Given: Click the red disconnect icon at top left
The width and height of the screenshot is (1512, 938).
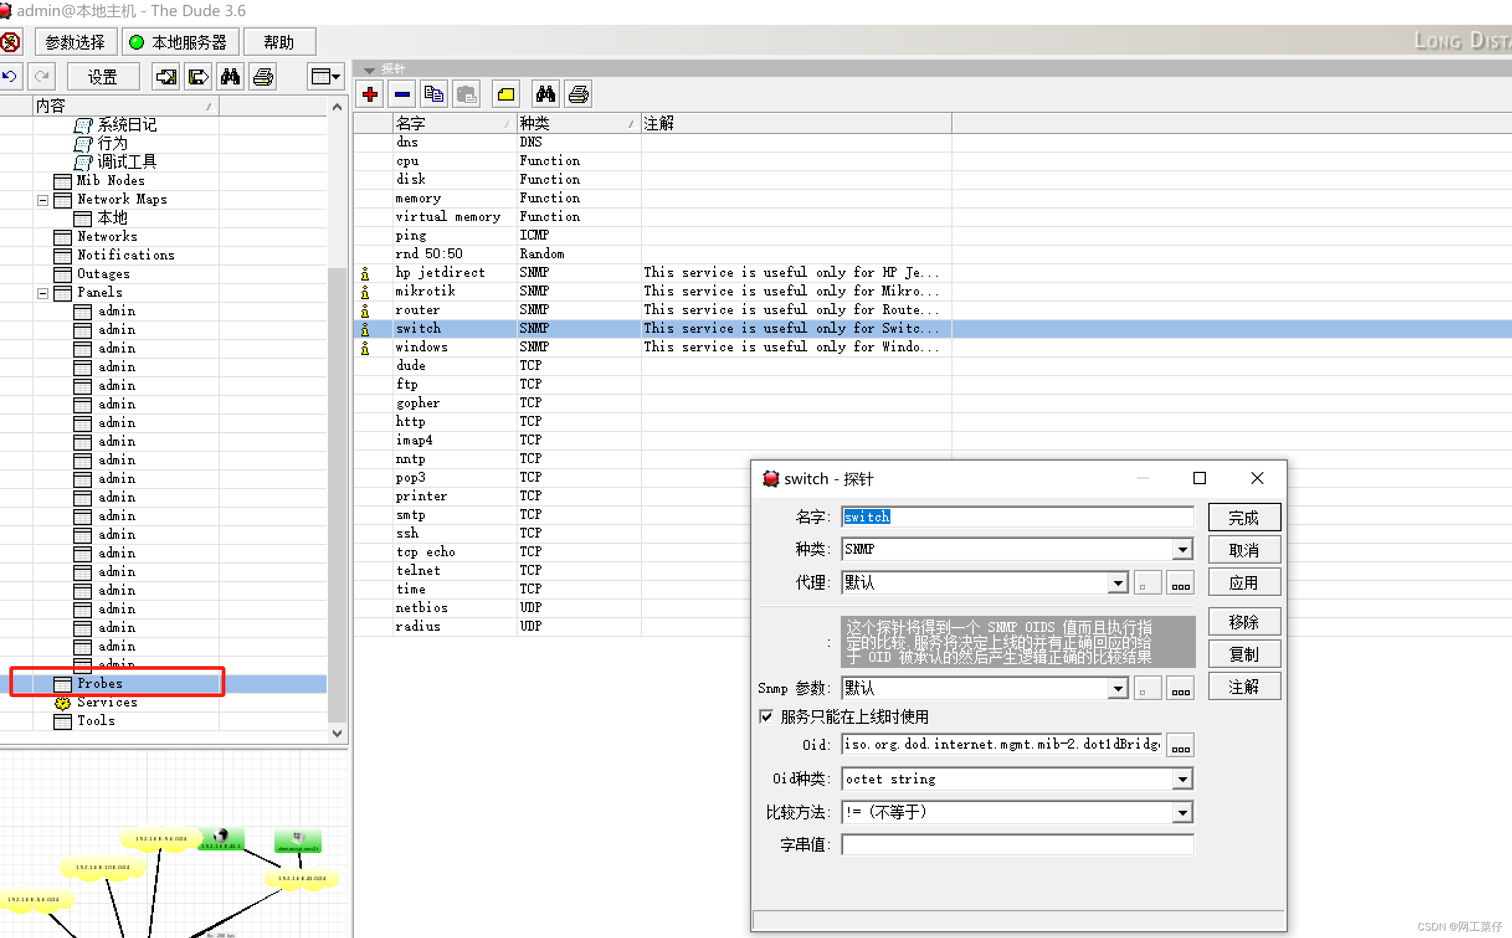Looking at the screenshot, I should (x=10, y=42).
